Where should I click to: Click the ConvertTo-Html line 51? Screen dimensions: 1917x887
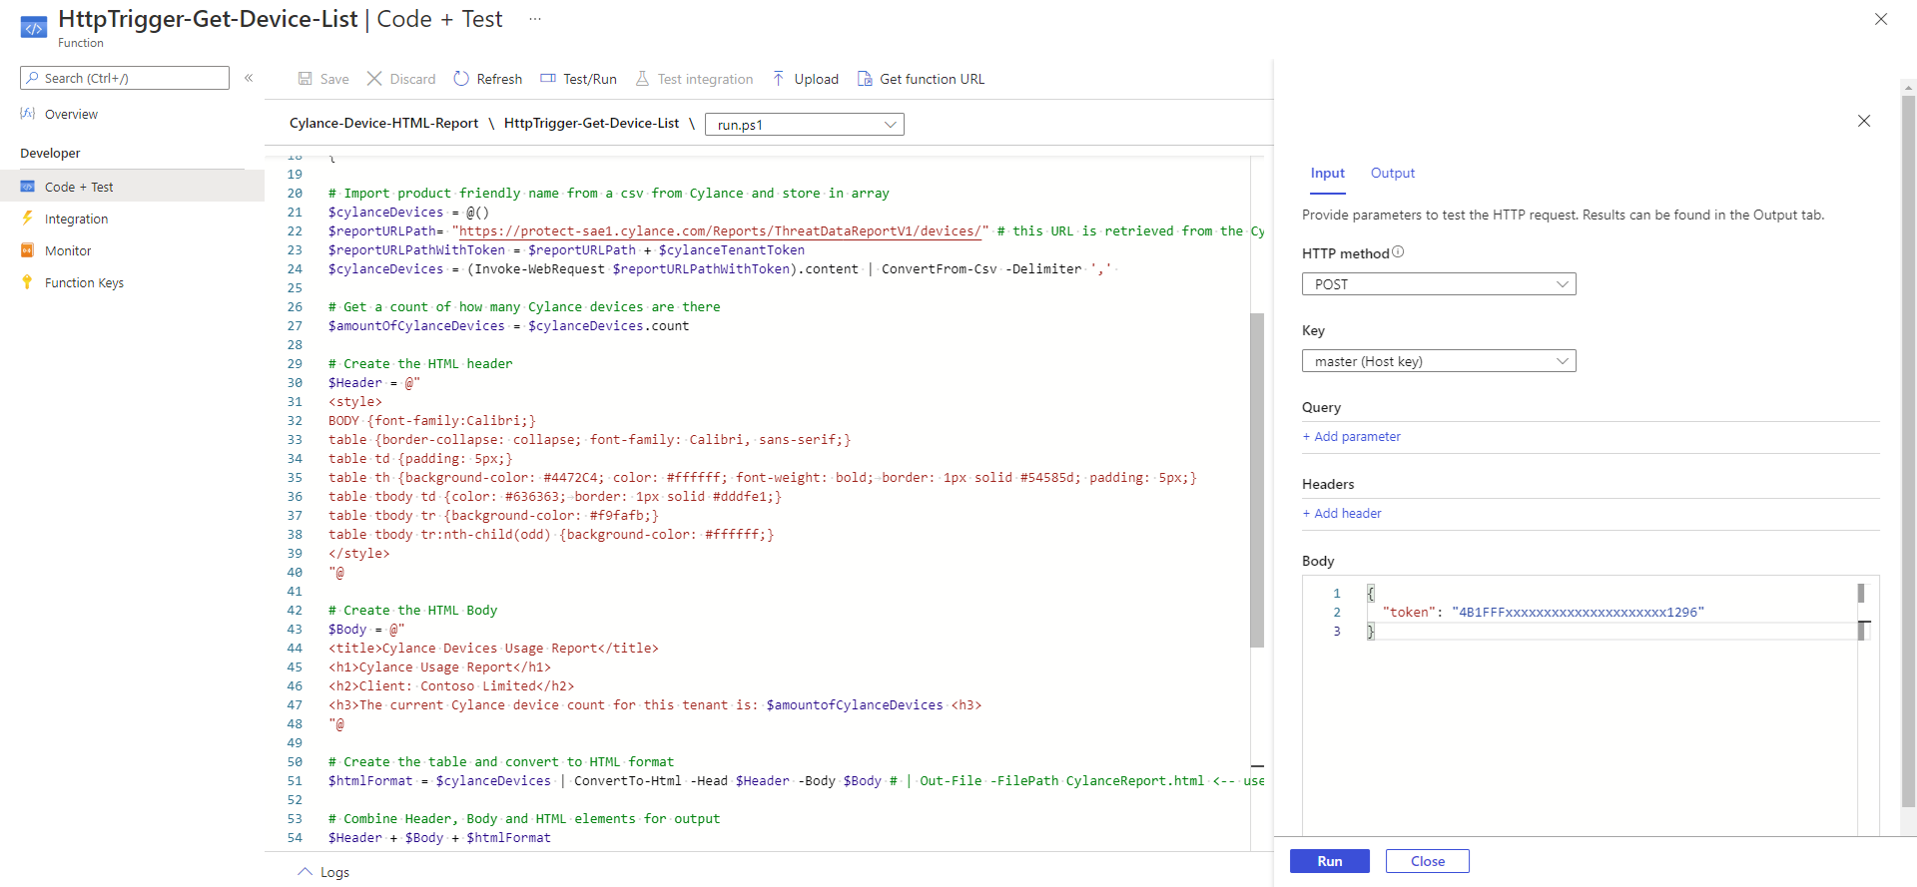(796, 781)
